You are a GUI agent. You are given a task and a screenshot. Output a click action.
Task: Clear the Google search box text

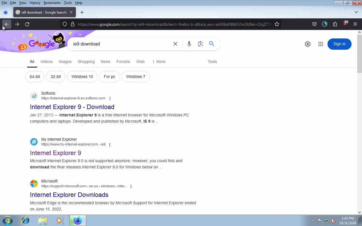[175, 44]
